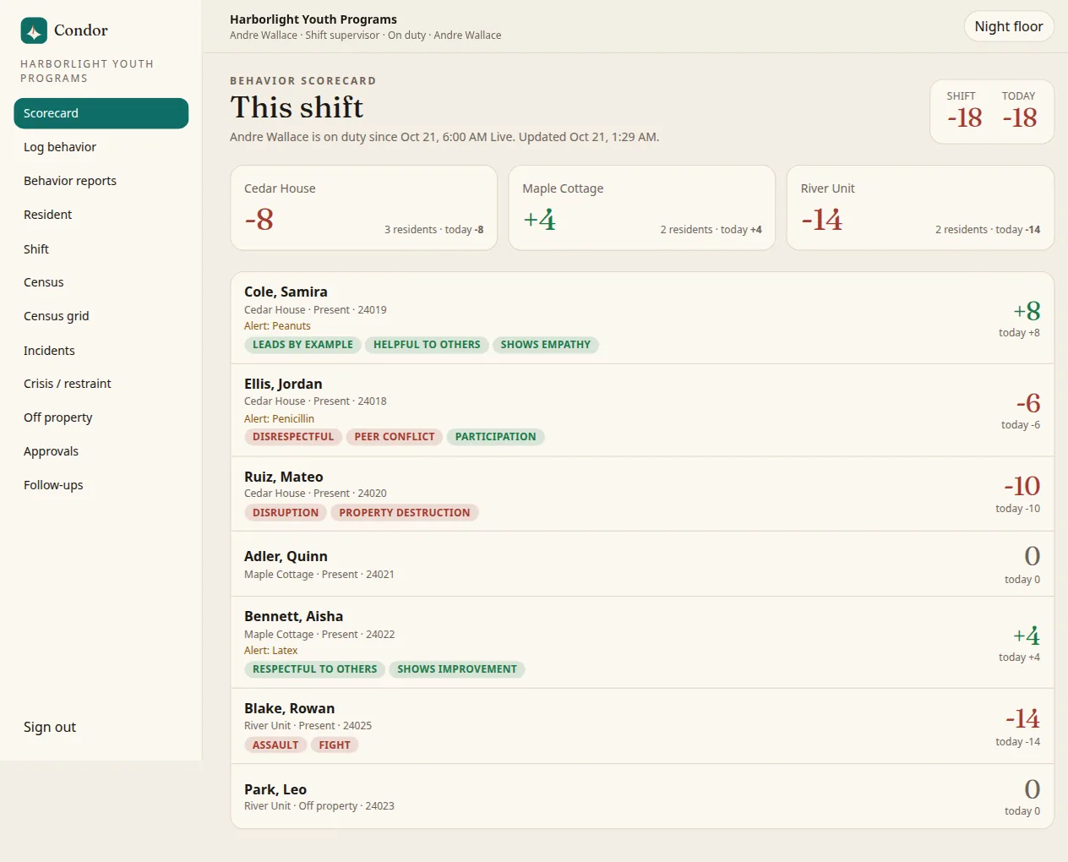1068x862 pixels.
Task: Open the Cedar House unit card
Action: point(364,208)
